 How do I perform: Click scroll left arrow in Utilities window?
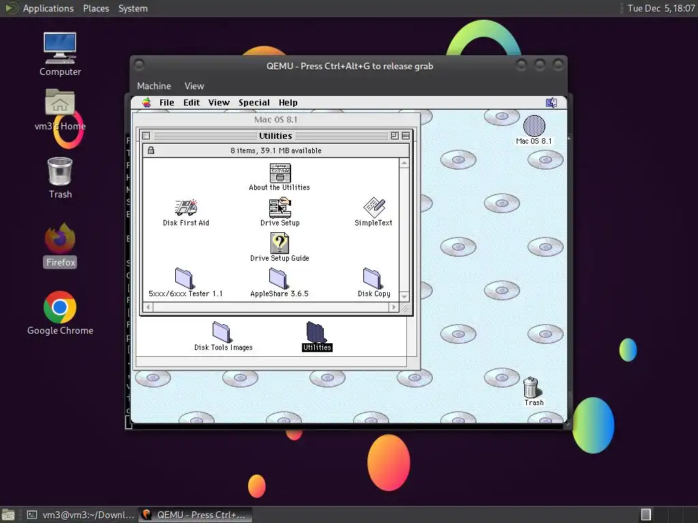pos(148,307)
